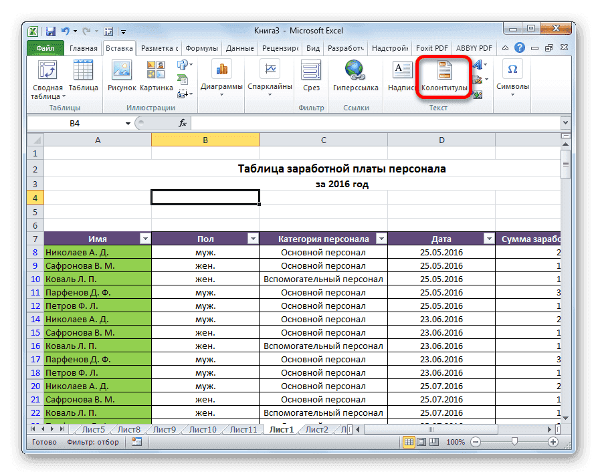Switch to Page Layout view in status bar
Viewport: 598px width, 476px height.
point(421,442)
